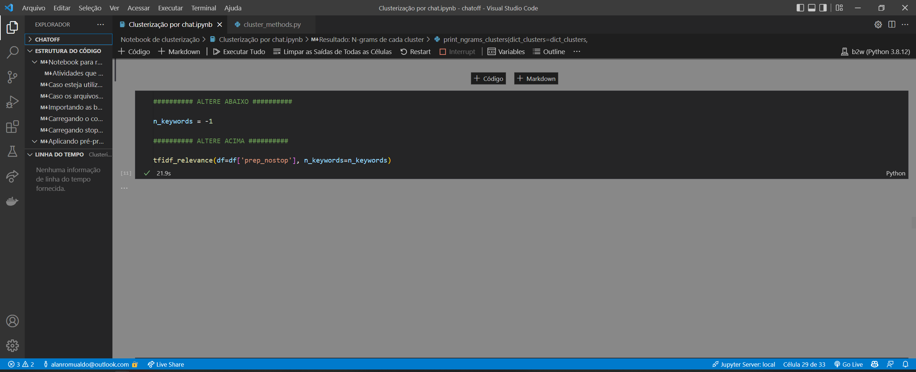Split the notebook editor
This screenshot has width=916, height=372.
[x=892, y=24]
